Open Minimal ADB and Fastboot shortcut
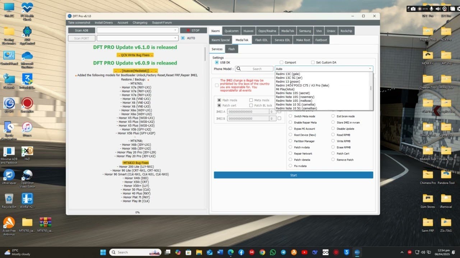Viewport: 460px width, 258px height. [x=9, y=155]
